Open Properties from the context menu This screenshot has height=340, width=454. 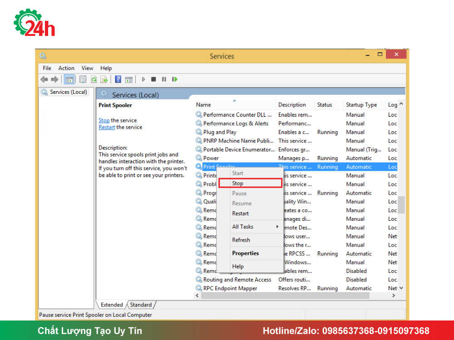coord(250,253)
